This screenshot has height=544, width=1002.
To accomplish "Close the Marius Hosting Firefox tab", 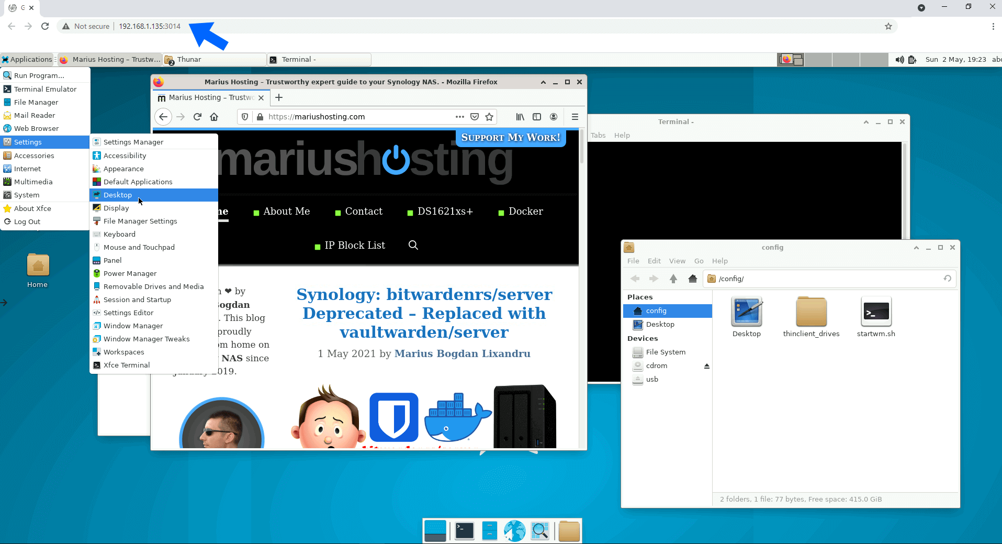I will (x=261, y=98).
